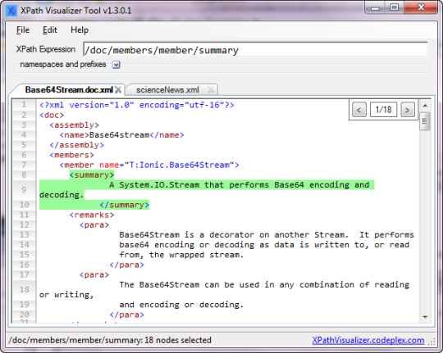Click the XPath Visualizer app icon

click(11, 11)
